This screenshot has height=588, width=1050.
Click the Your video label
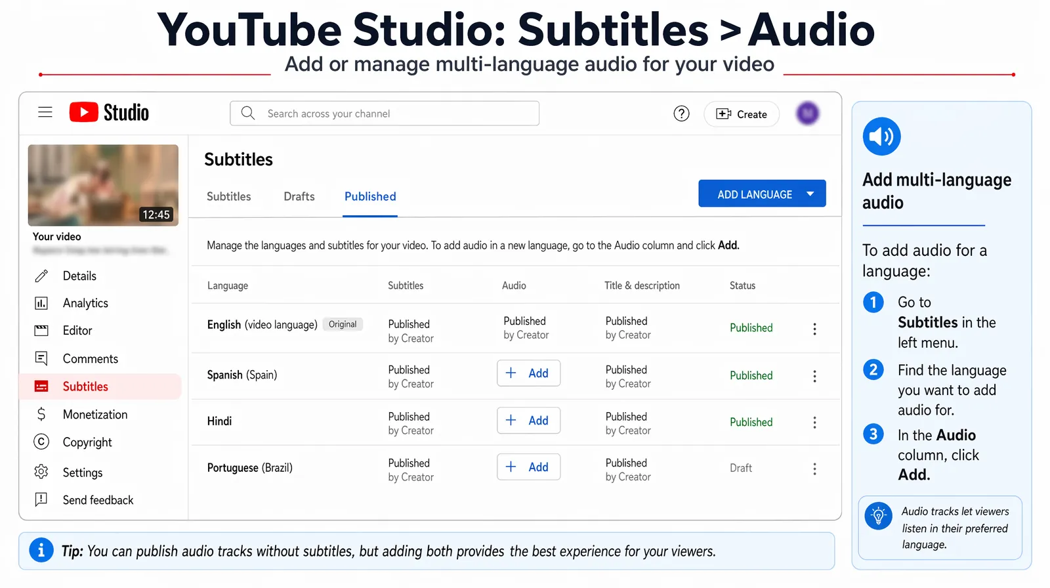[57, 236]
